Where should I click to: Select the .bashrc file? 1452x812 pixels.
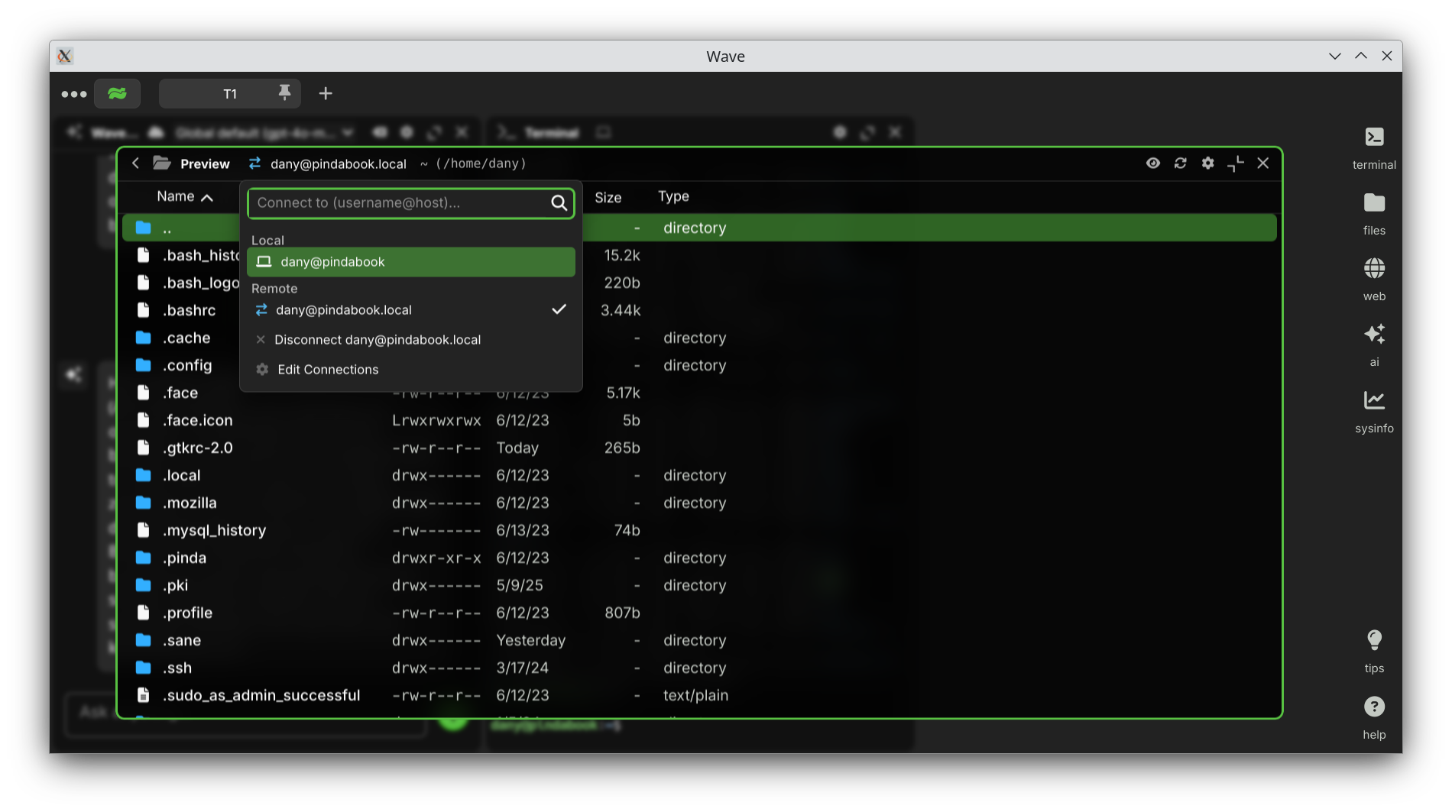pyautogui.click(x=189, y=310)
